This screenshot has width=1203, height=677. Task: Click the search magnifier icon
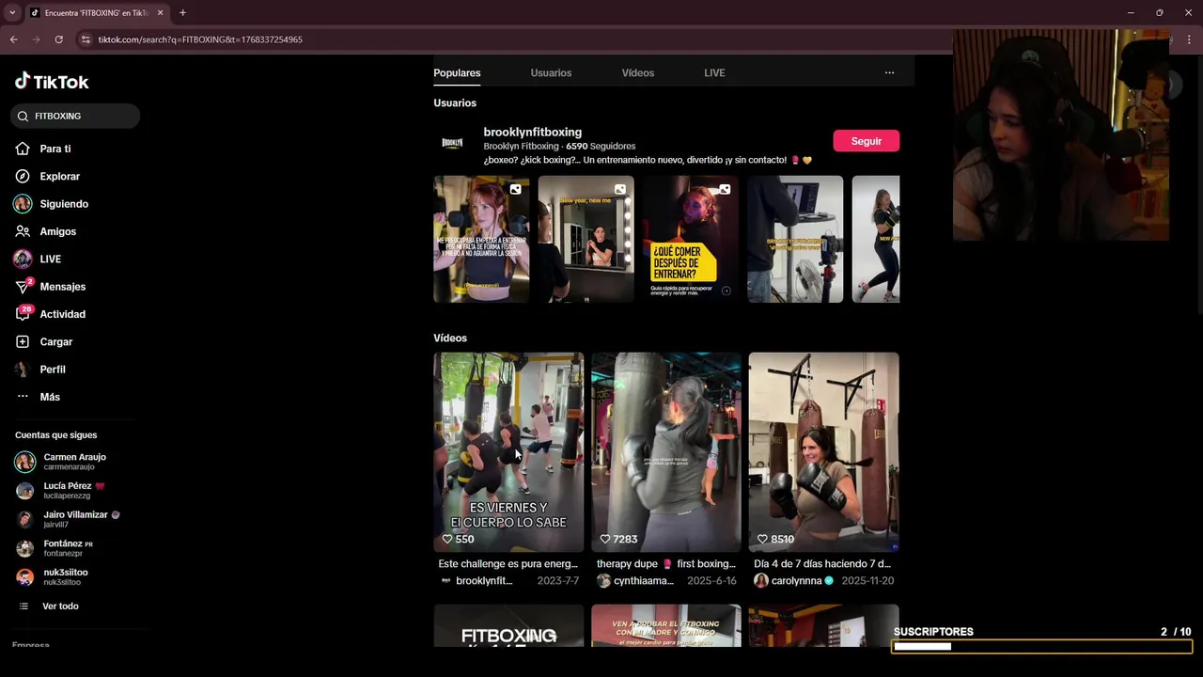click(x=23, y=116)
